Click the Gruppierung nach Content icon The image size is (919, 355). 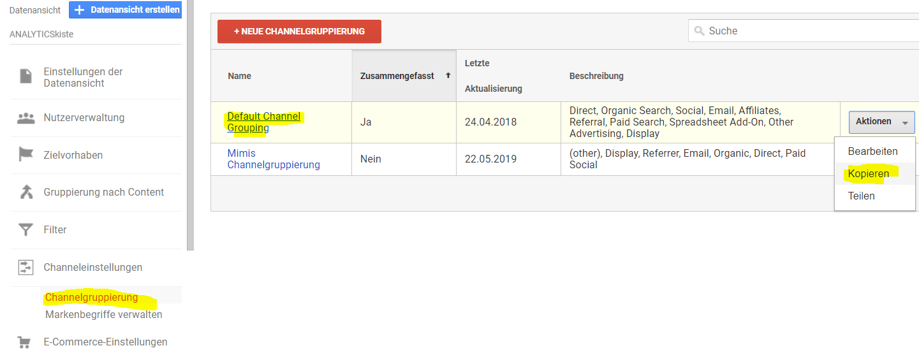pyautogui.click(x=26, y=192)
